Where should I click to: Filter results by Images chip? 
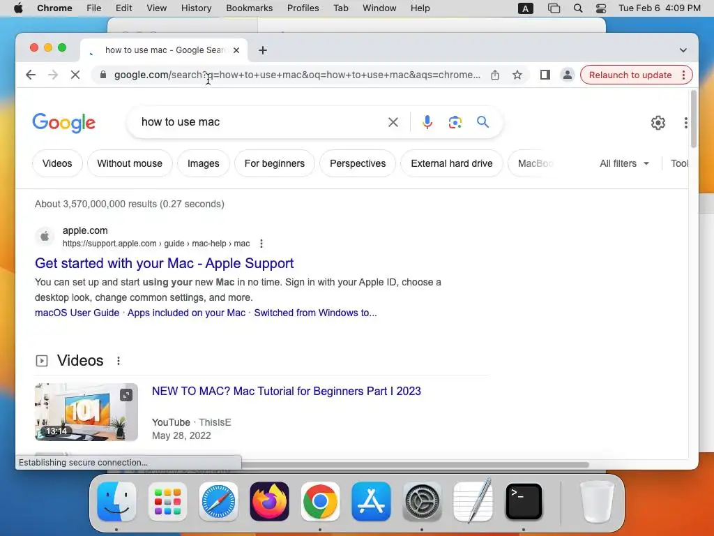pyautogui.click(x=203, y=163)
